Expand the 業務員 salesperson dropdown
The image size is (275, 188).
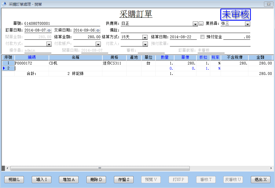pos(248,24)
